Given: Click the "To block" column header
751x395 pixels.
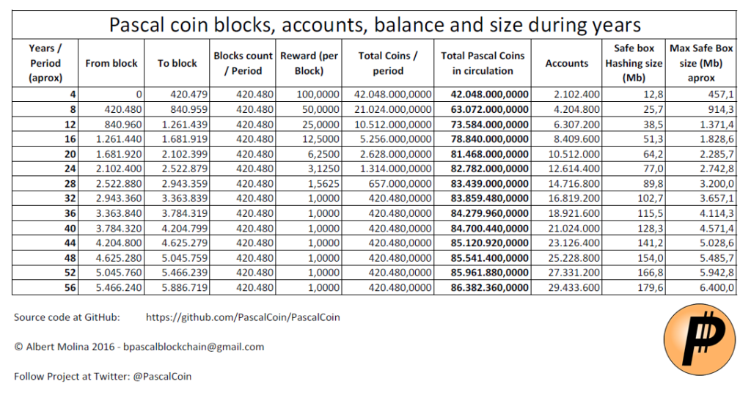Looking at the screenshot, I should pos(177,63).
